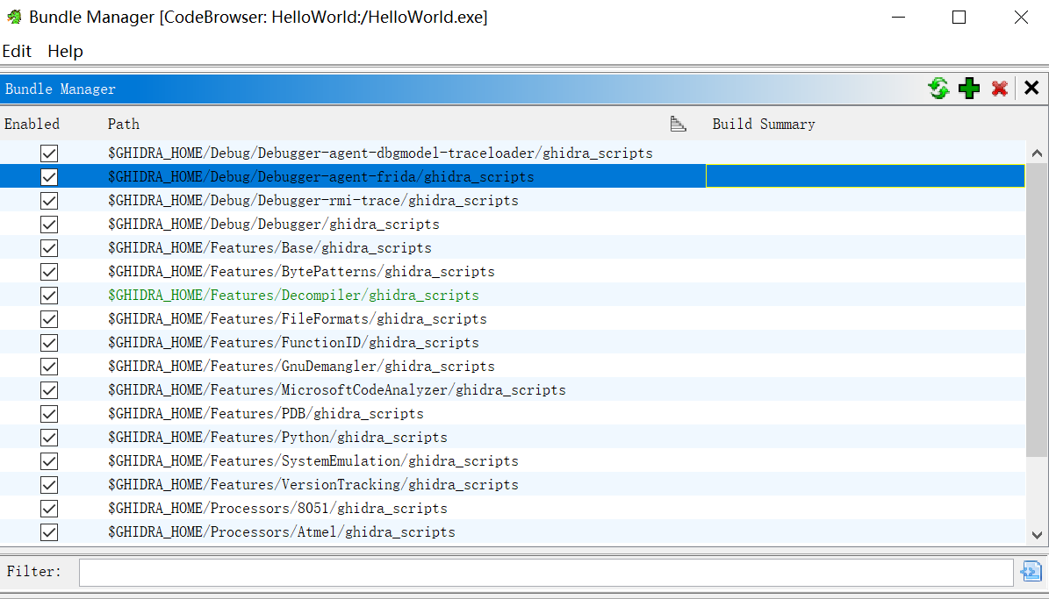1049x599 pixels.
Task: Toggle Features/FileFormats bundle checkbox
Action: point(49,319)
